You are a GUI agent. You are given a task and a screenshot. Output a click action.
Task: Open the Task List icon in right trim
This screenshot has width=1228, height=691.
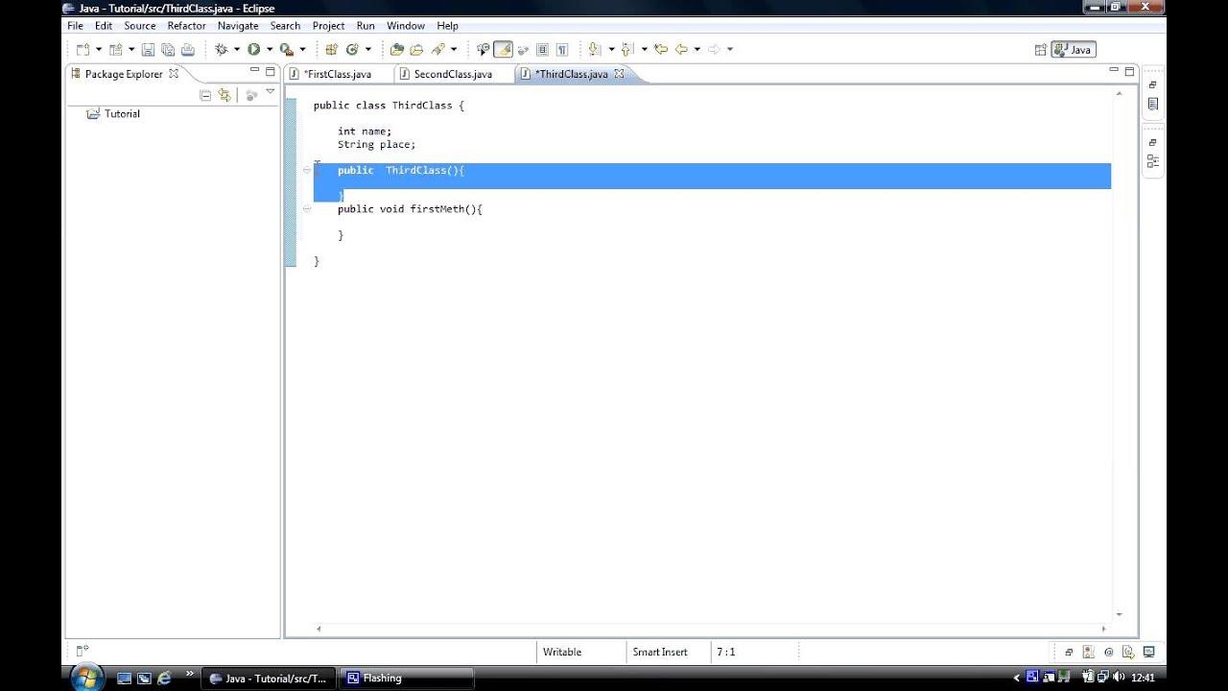click(x=1152, y=104)
